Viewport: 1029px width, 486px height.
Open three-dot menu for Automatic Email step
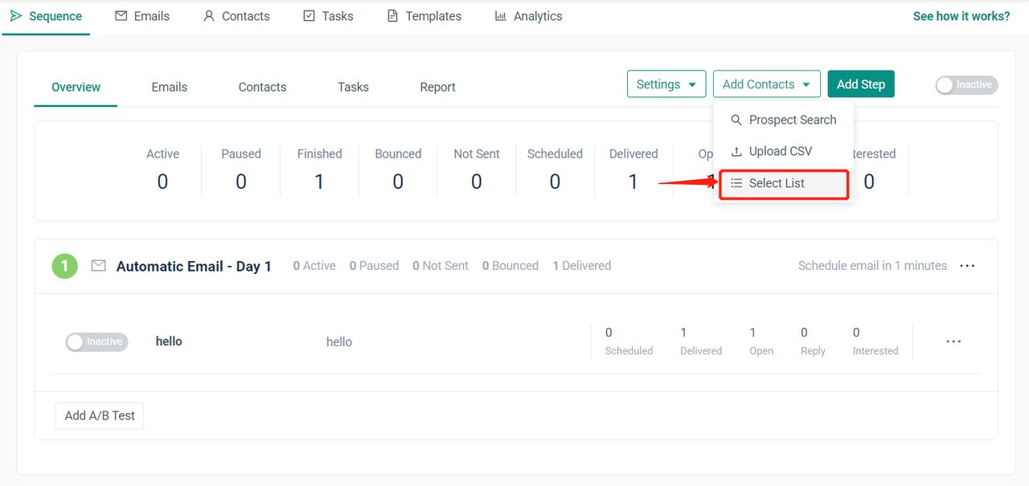click(967, 266)
